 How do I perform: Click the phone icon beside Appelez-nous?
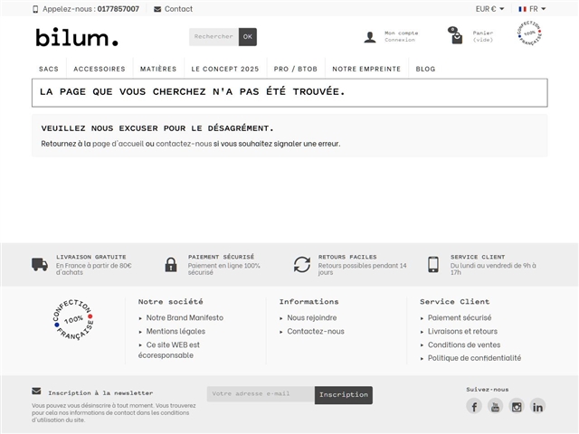[35, 9]
